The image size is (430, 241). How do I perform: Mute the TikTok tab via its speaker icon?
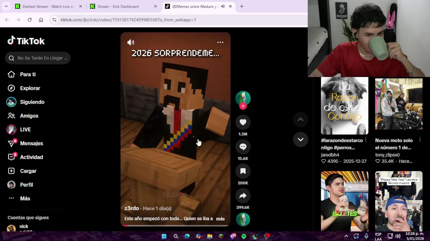pyautogui.click(x=223, y=6)
